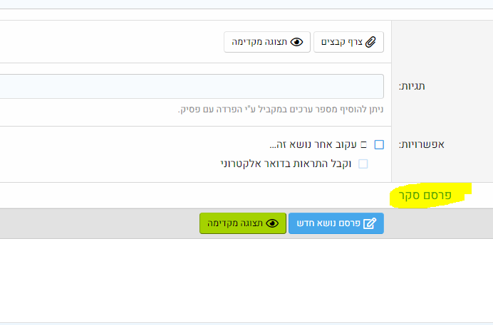Enable the עקוב אחר נושא זה checkbox

(379, 145)
